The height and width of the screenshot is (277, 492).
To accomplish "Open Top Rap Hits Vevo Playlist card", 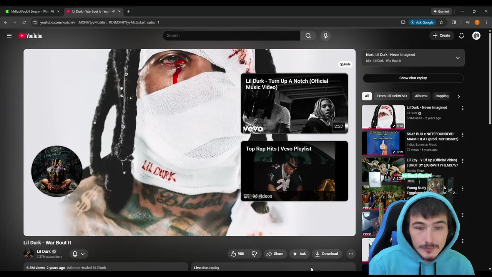I will click(294, 171).
